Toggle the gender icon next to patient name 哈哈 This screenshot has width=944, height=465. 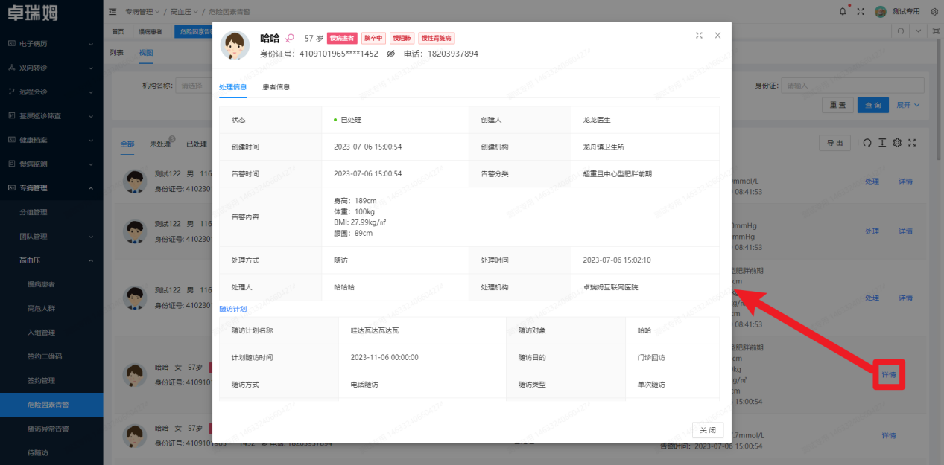pos(288,37)
